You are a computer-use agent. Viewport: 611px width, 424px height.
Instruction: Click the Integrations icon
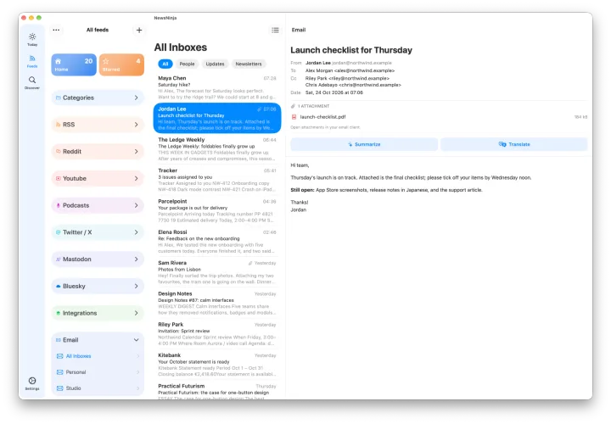pos(58,313)
